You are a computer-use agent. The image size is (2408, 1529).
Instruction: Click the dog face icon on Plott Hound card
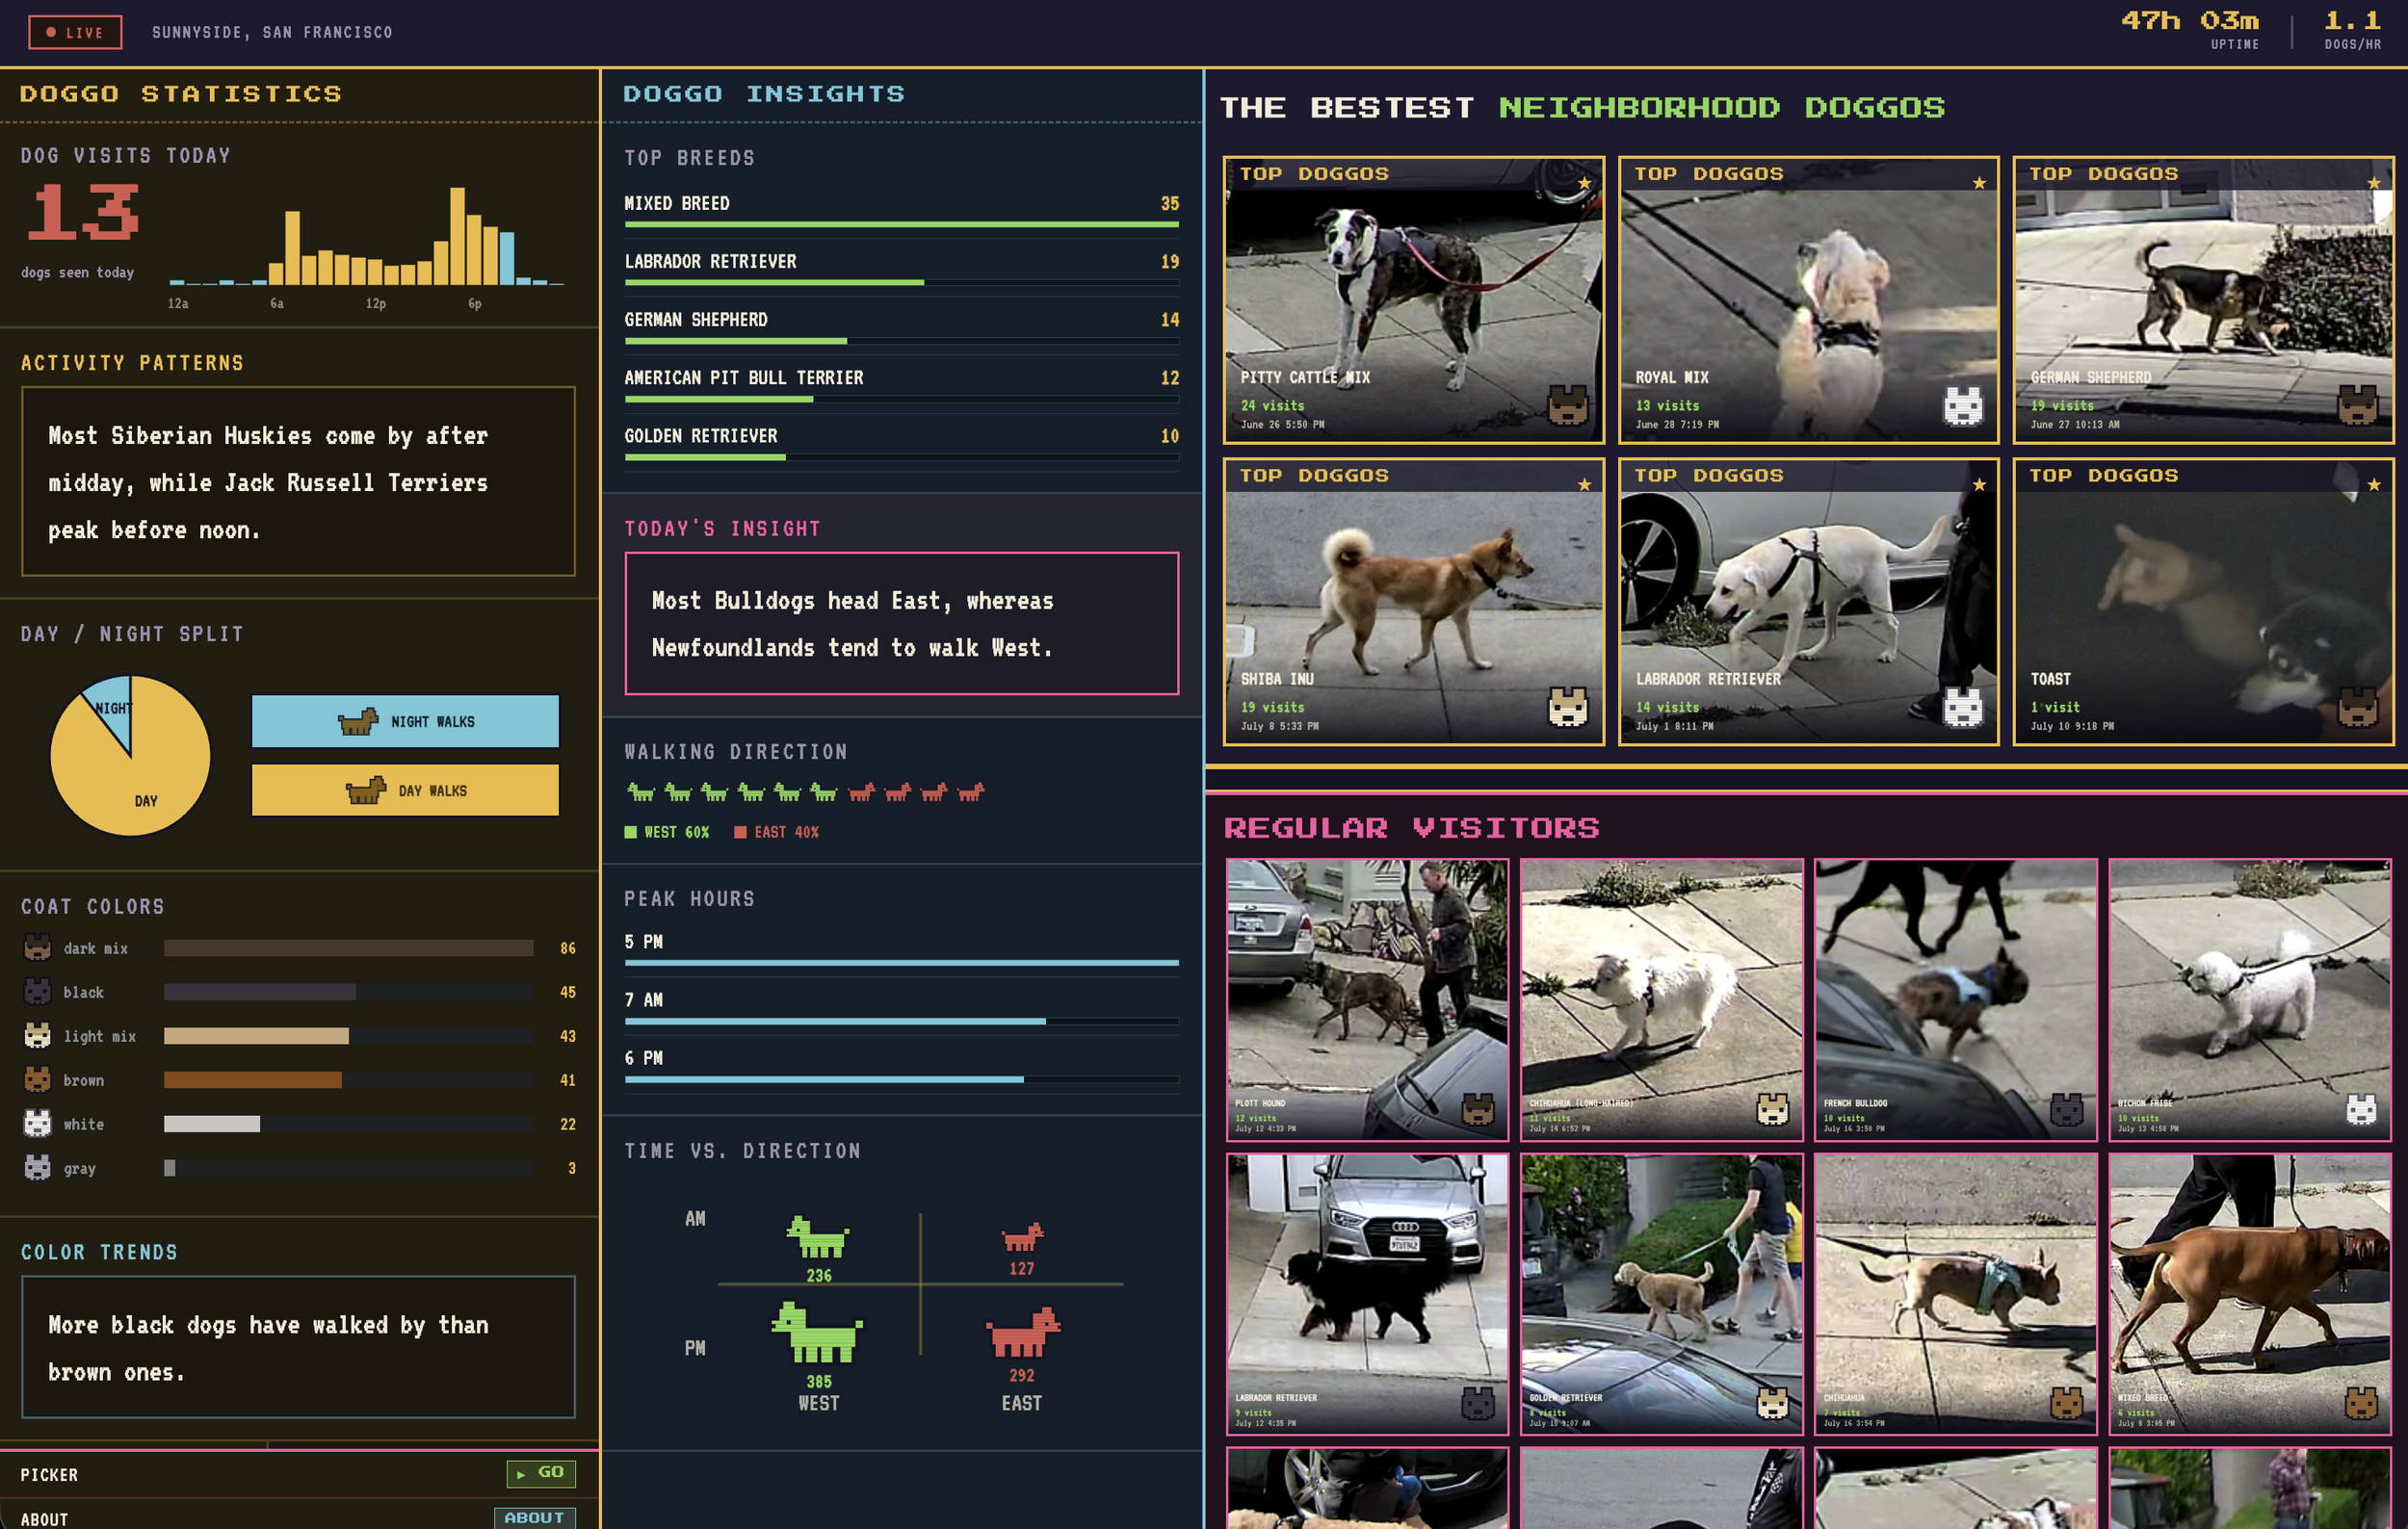(x=1478, y=1109)
